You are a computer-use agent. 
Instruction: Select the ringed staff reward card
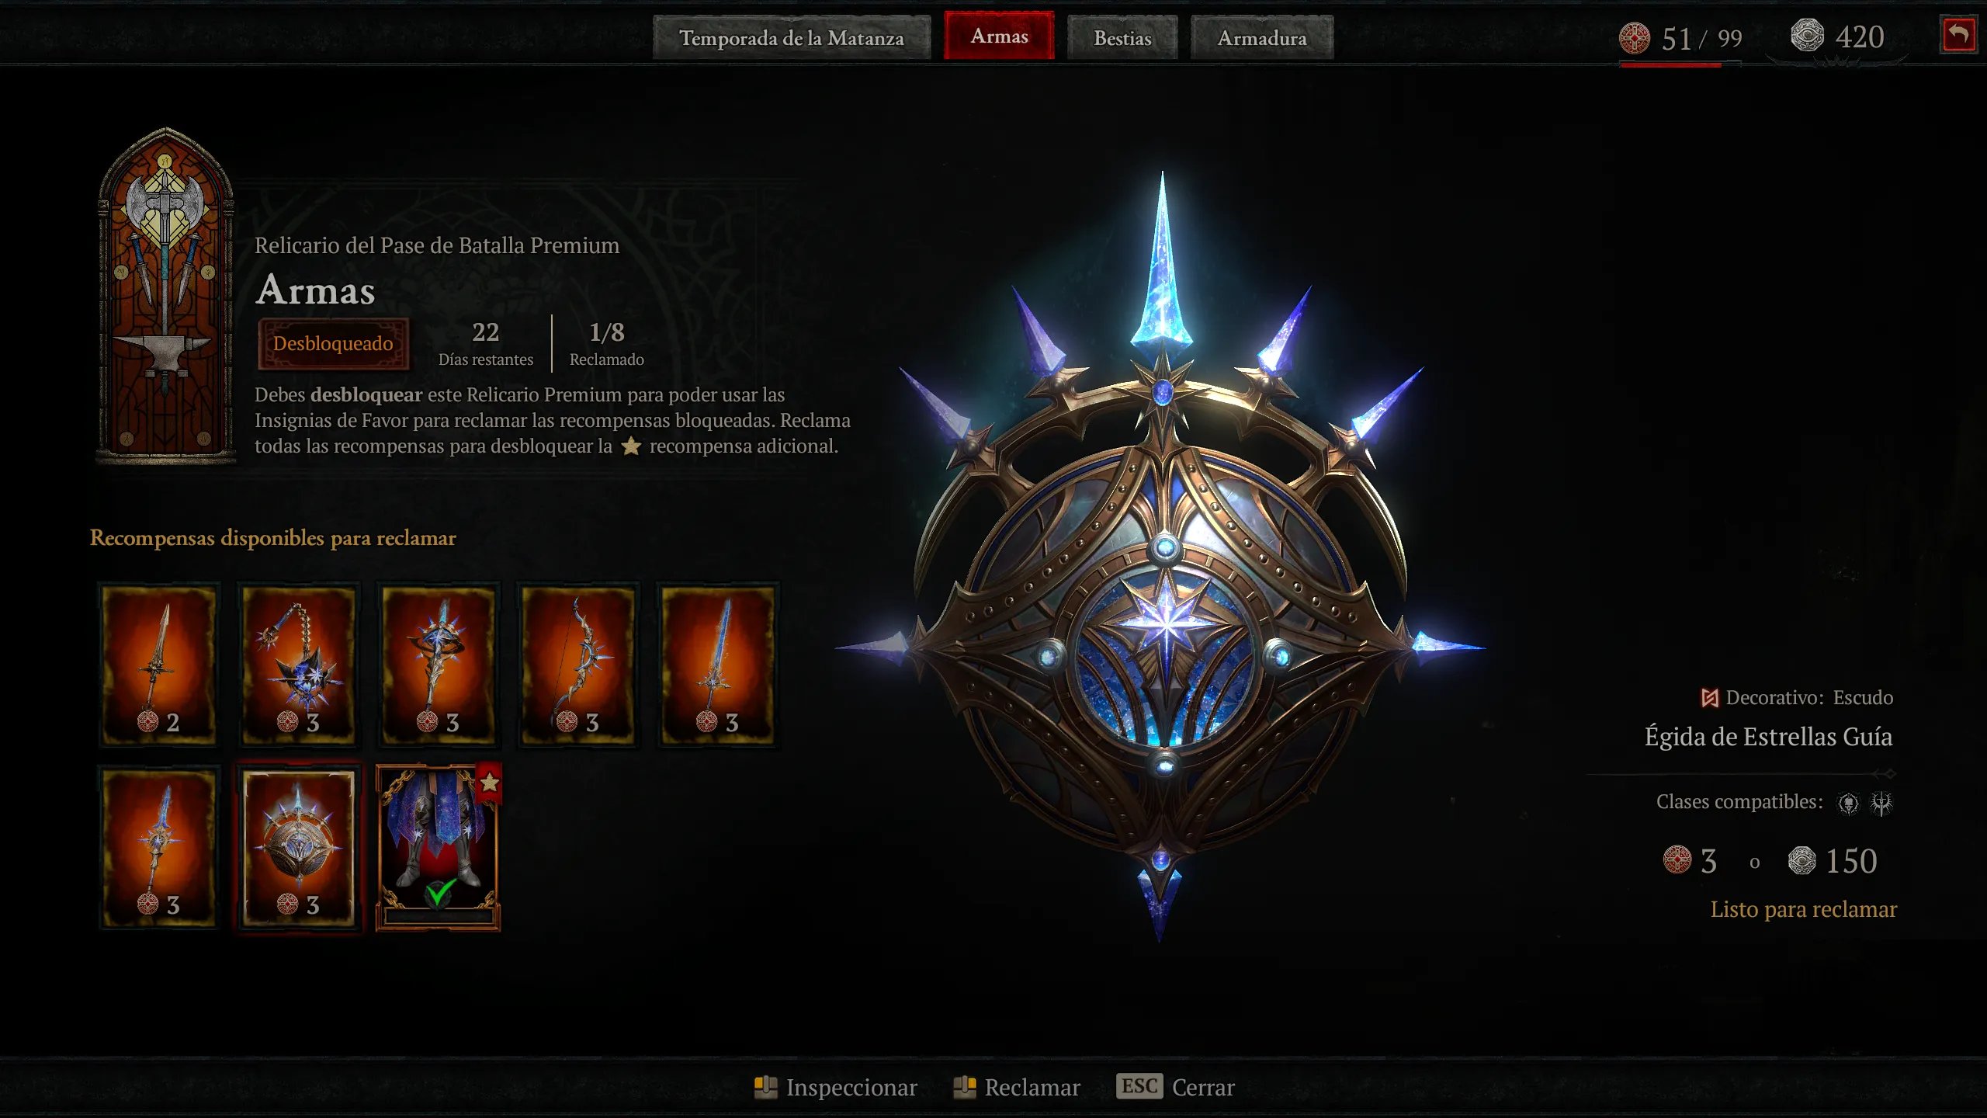coord(439,665)
